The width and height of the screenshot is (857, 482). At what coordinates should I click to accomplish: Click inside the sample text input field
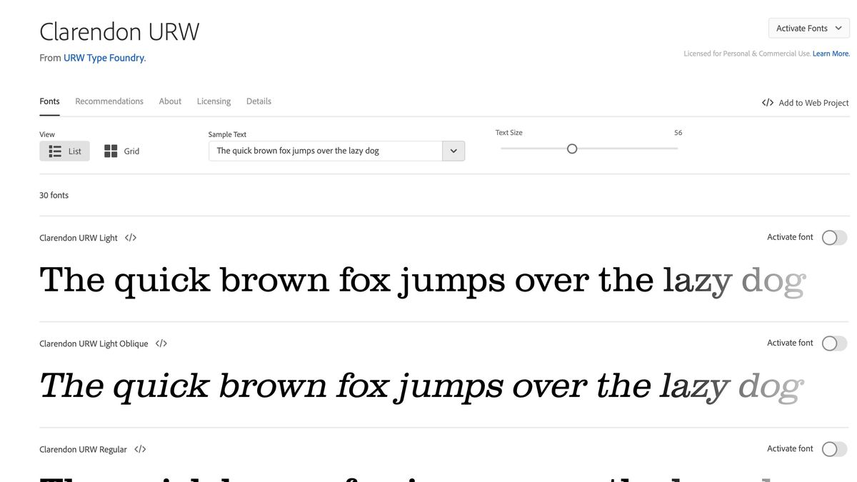pyautogui.click(x=321, y=151)
